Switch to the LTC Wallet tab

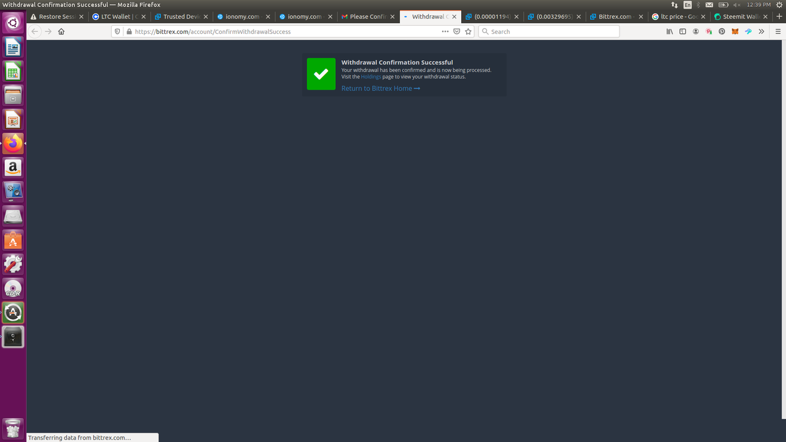click(x=119, y=17)
